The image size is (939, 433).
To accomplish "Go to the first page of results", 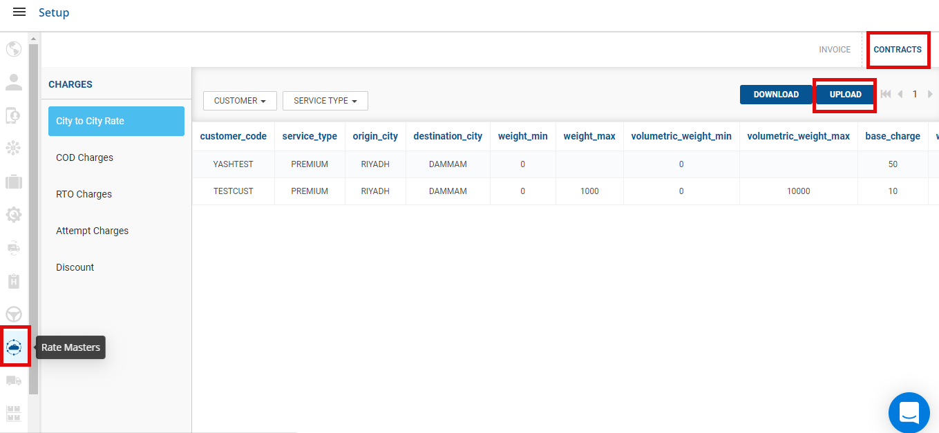I will tap(886, 95).
